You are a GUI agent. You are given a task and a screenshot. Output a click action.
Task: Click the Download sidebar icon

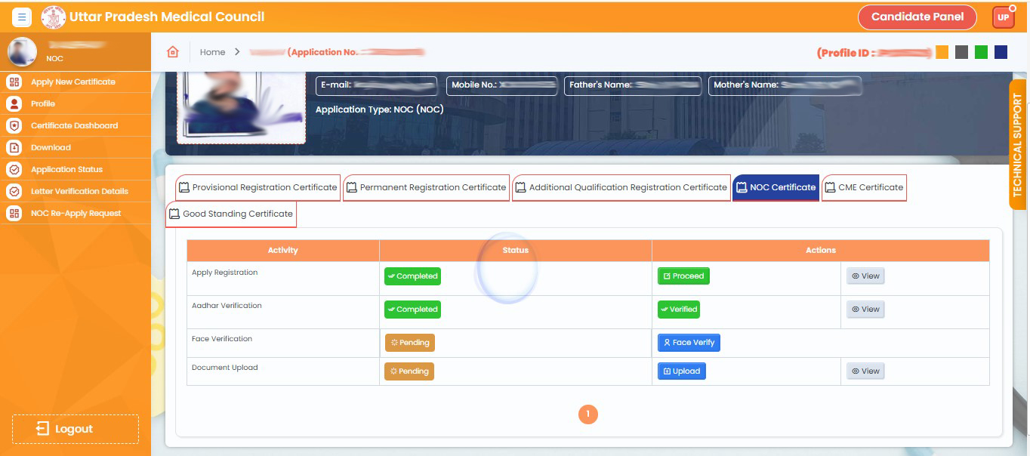pos(14,147)
